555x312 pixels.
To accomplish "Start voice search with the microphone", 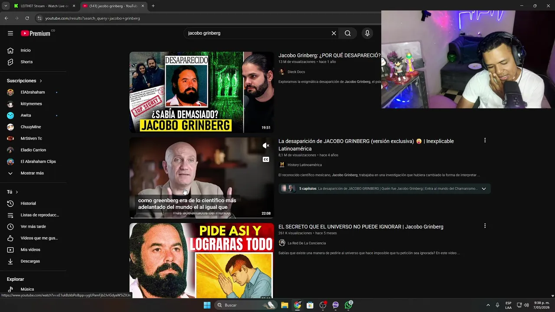I will tap(367, 33).
